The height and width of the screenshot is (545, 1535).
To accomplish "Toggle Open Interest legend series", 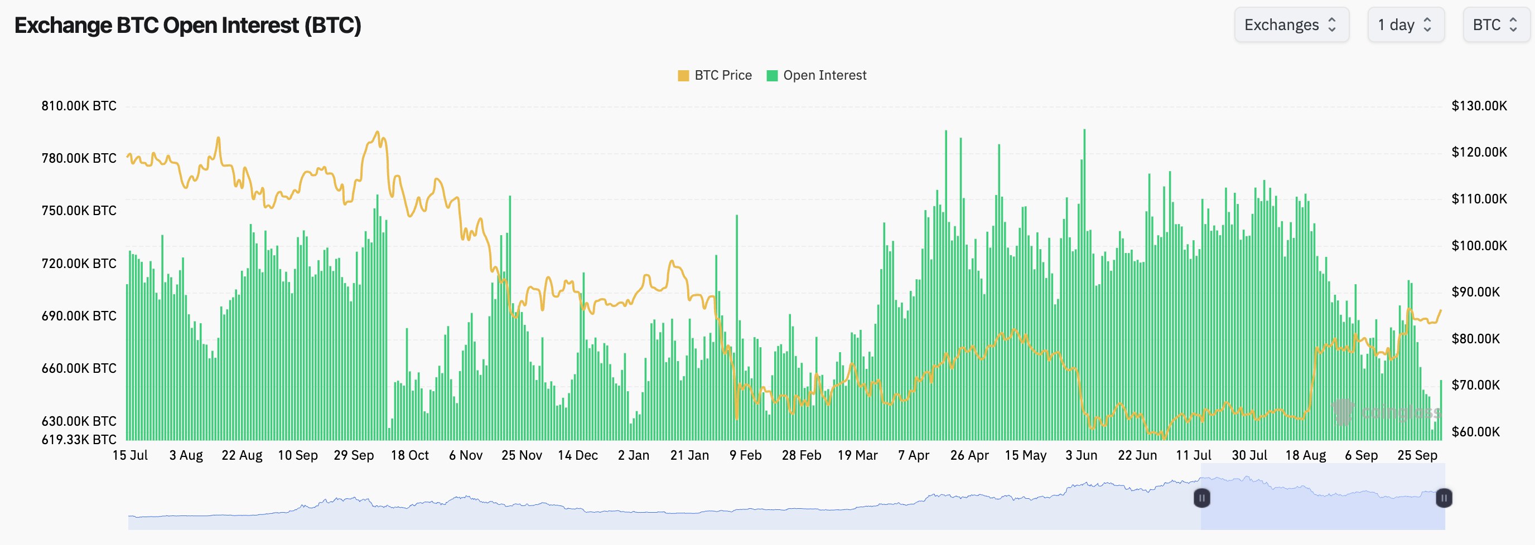I will (817, 75).
